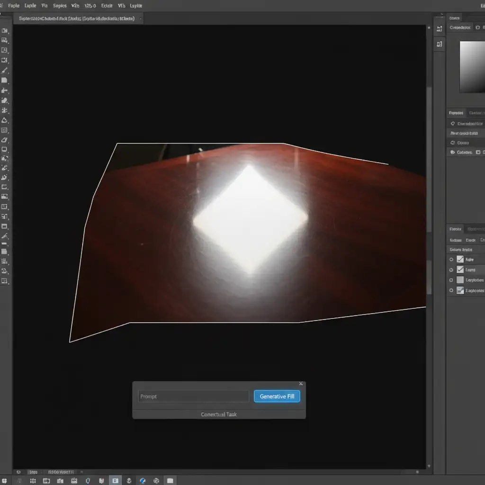The image size is (485, 485).
Task: Click the Prompt text input field
Action: coord(193,396)
